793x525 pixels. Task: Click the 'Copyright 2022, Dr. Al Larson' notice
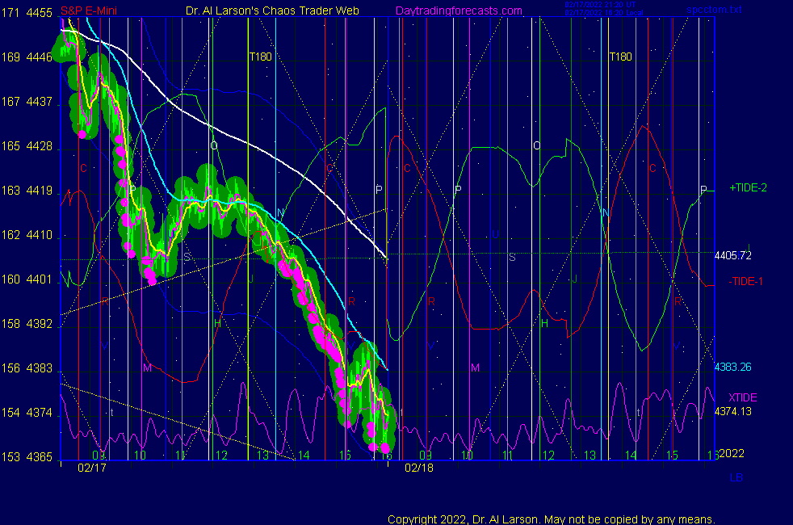(x=552, y=519)
